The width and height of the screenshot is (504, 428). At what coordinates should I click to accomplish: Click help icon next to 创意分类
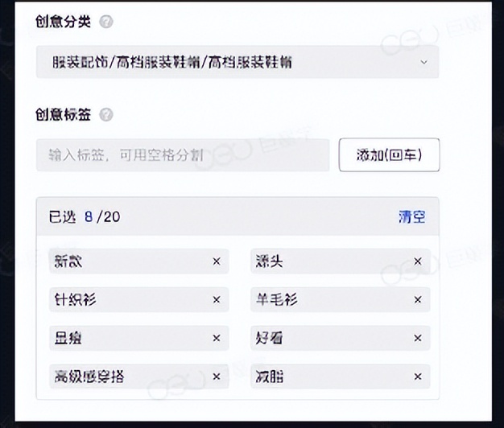coord(106,23)
